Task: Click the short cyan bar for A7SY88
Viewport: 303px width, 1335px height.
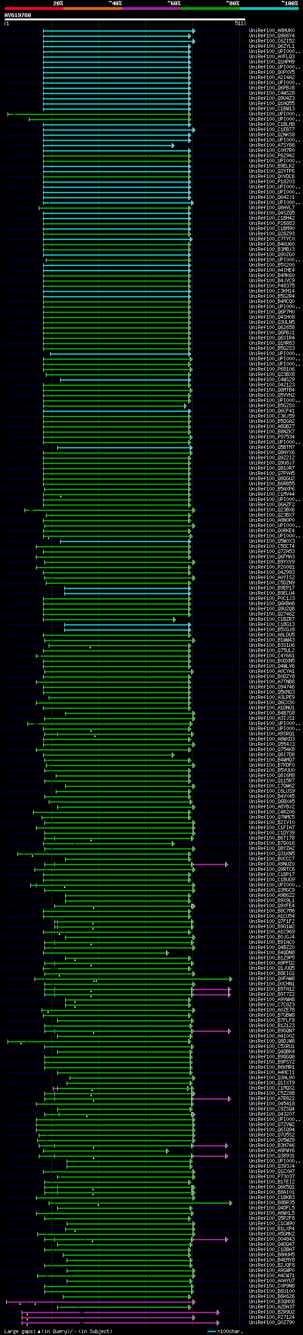Action: click(108, 146)
